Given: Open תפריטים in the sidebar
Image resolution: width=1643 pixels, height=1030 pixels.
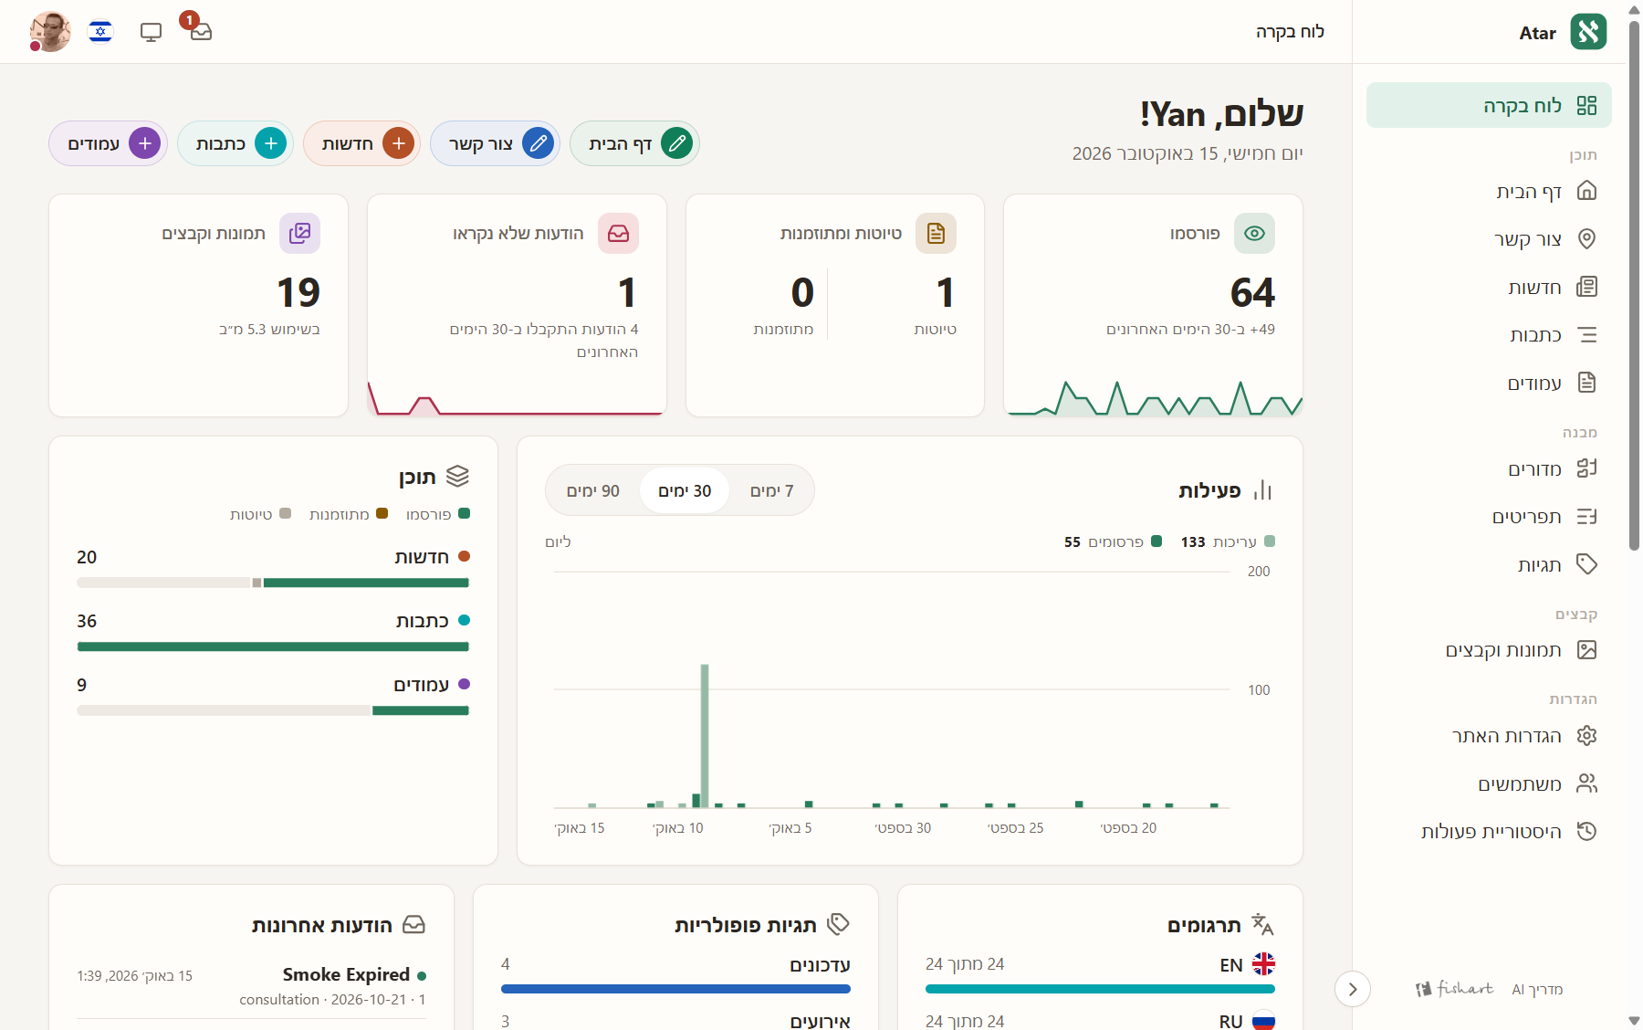Looking at the screenshot, I should pyautogui.click(x=1489, y=517).
